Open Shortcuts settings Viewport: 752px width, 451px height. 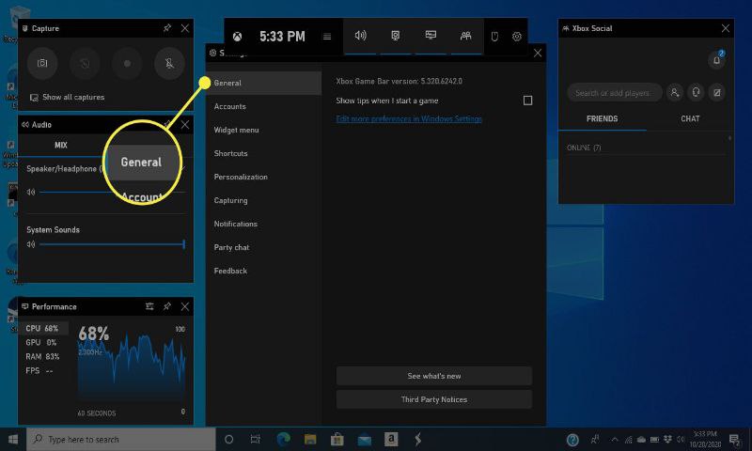coord(264,153)
